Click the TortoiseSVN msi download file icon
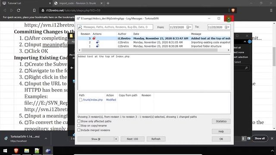276x155 pixels. [6, 139]
